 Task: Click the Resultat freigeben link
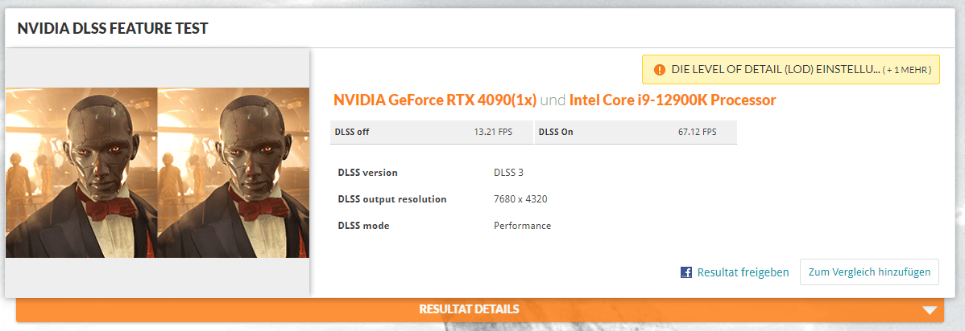point(743,272)
